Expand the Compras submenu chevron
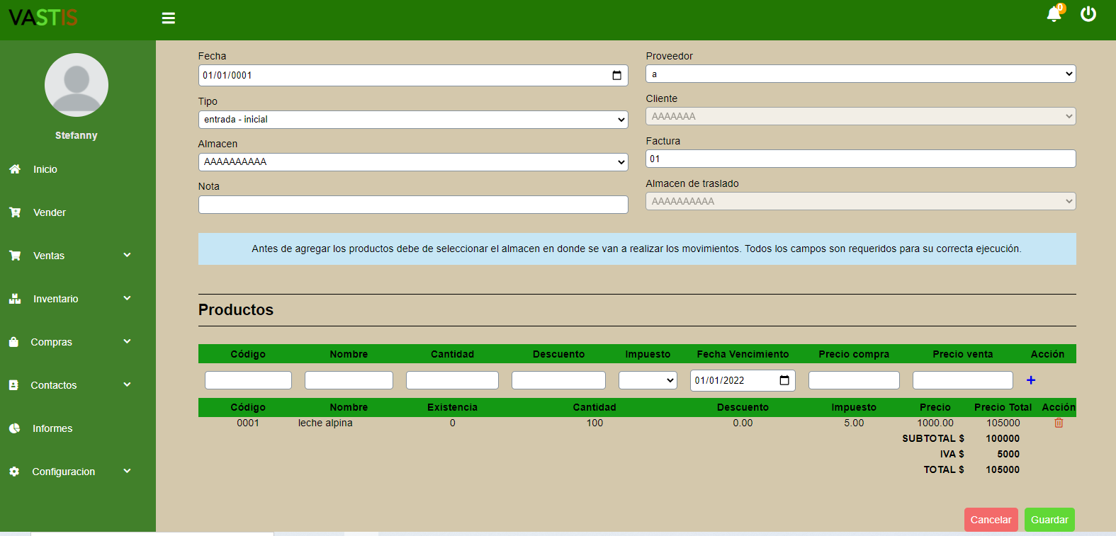The image size is (1116, 536). 127,341
